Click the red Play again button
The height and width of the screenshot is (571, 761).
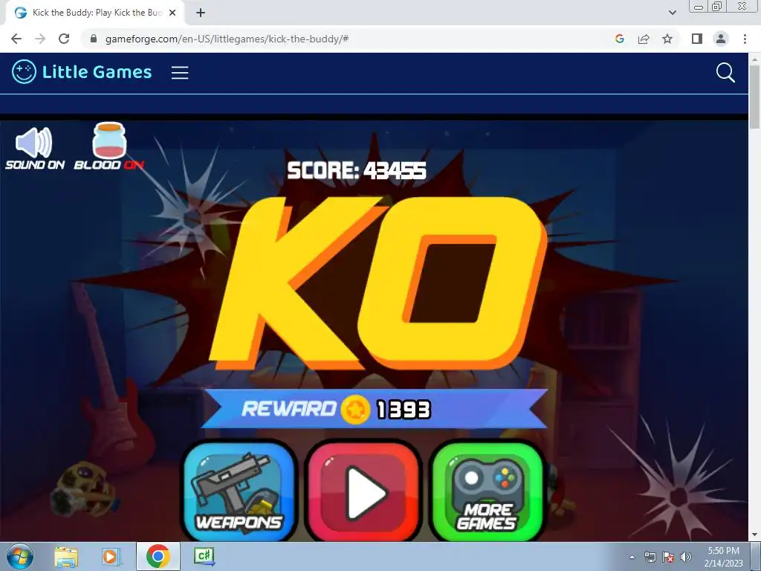pos(363,491)
